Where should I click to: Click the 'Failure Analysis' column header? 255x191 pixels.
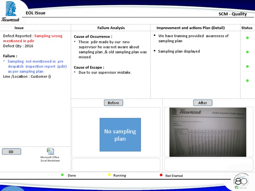(x=111, y=28)
